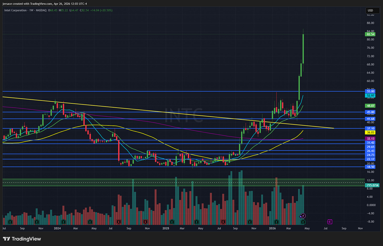Click the 715.07M volume label
This screenshot has width=383, height=246.
click(x=372, y=185)
